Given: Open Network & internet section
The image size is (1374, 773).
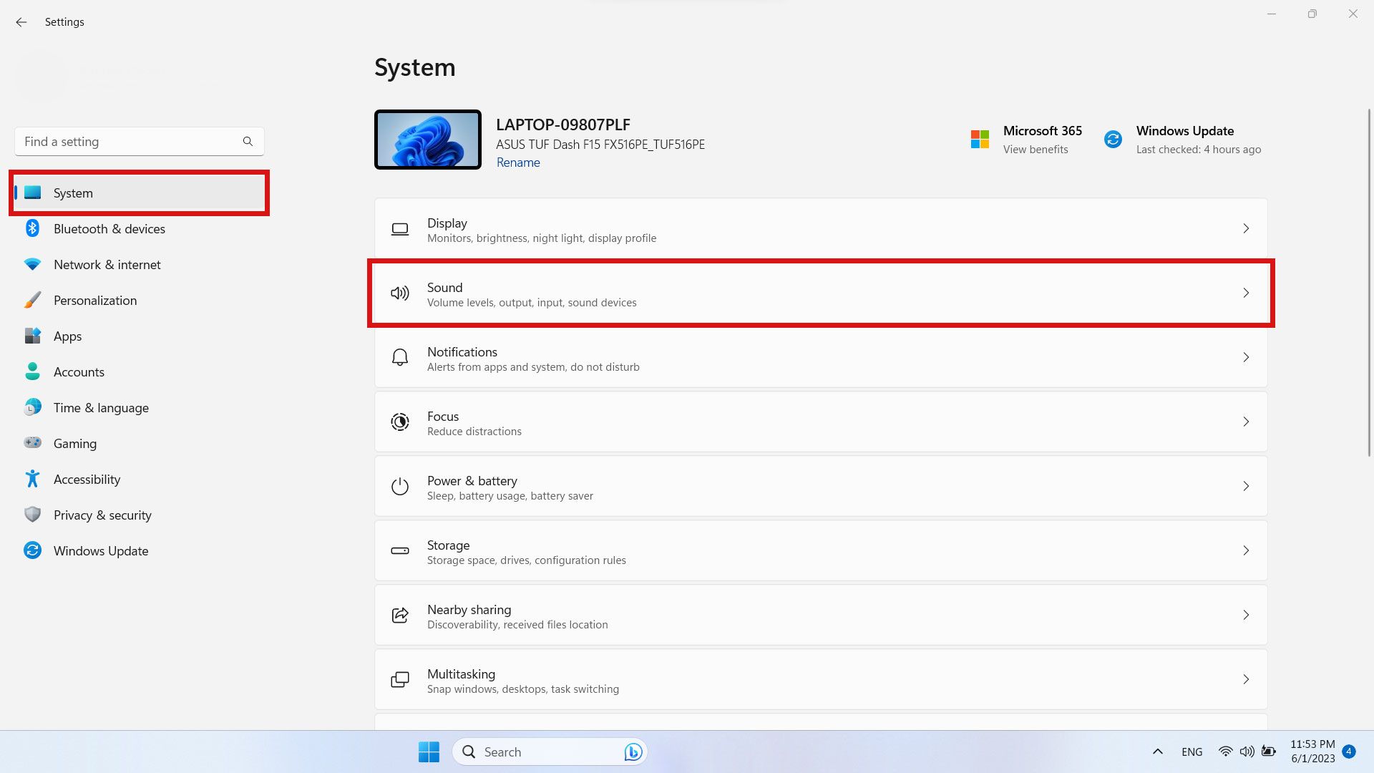Looking at the screenshot, I should (140, 265).
